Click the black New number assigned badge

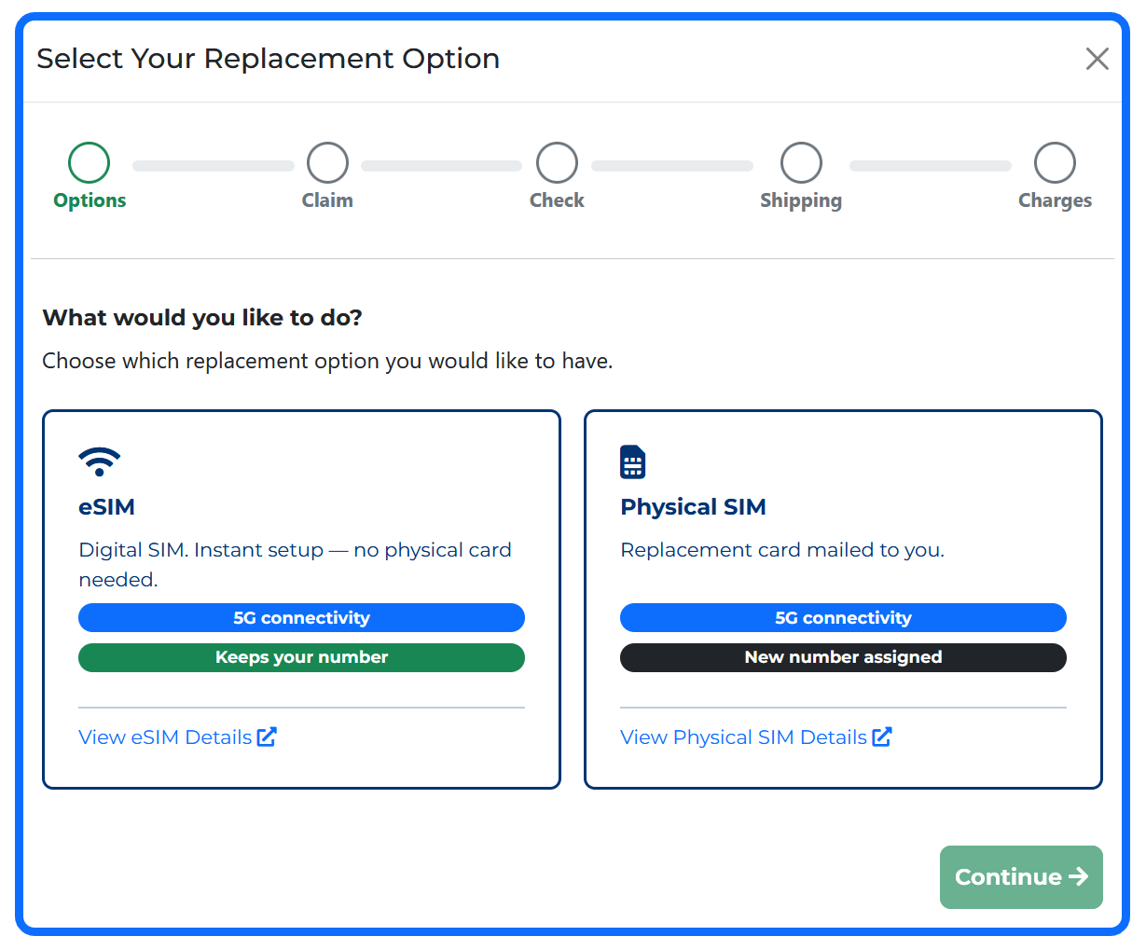click(x=843, y=657)
